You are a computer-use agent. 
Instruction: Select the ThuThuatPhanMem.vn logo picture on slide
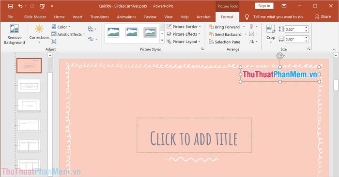point(280,74)
